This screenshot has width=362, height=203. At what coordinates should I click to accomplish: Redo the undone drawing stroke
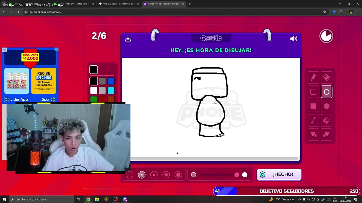[x=327, y=135]
